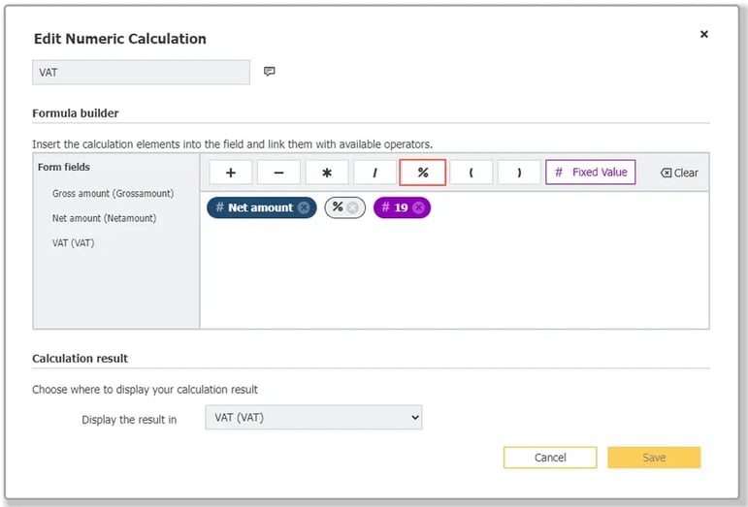748x507 pixels.
Task: Pick Gross amount (Grossamount) form field
Action: (114, 194)
